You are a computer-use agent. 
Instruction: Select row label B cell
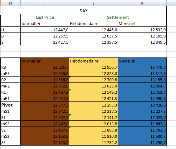pos(10,36)
